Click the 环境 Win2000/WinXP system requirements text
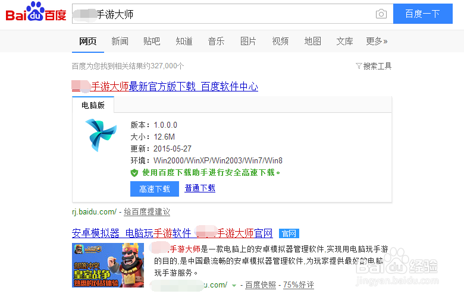This screenshot has width=464, height=297. click(206, 160)
